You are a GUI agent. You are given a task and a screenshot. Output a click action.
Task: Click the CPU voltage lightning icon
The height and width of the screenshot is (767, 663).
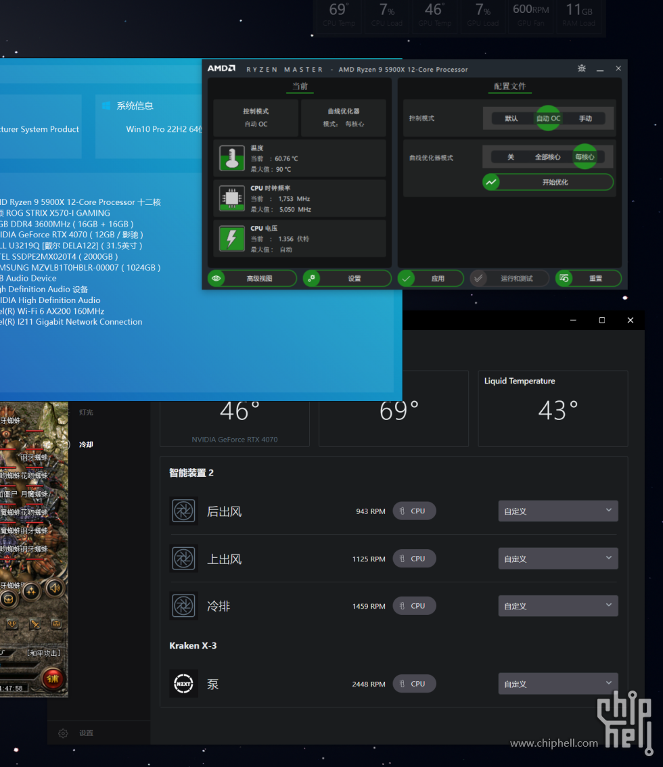(x=232, y=238)
